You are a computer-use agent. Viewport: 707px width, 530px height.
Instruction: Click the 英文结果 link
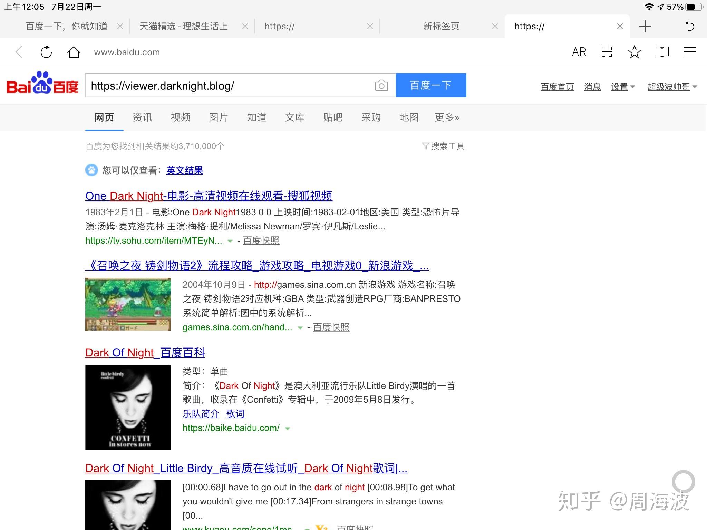[x=185, y=170]
